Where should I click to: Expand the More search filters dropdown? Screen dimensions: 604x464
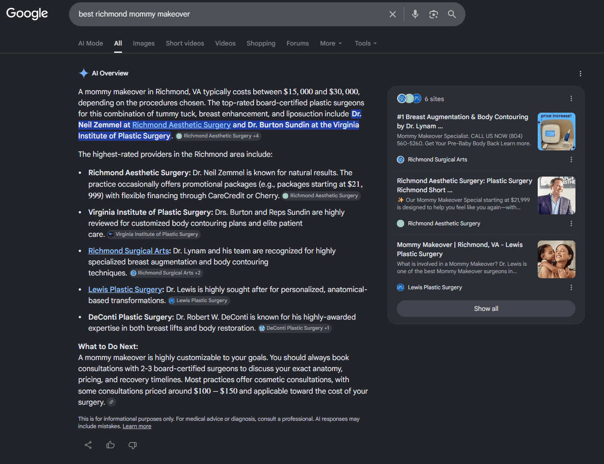coord(331,43)
